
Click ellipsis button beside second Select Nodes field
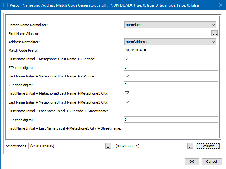point(191,146)
